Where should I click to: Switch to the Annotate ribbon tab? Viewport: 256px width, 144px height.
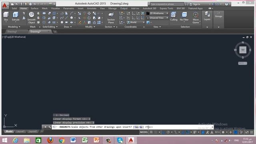pos(92,8)
